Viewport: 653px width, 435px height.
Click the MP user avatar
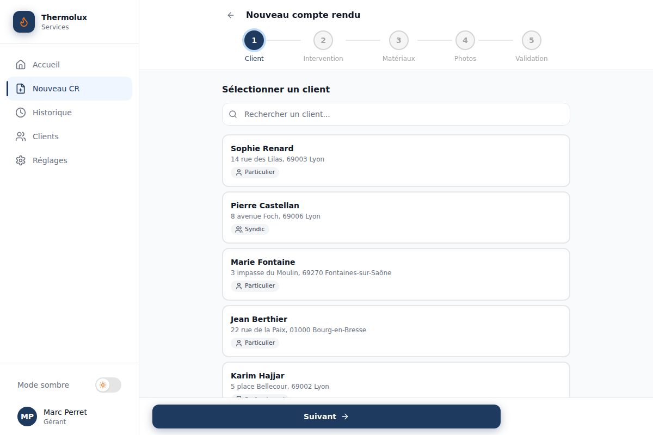tap(27, 417)
